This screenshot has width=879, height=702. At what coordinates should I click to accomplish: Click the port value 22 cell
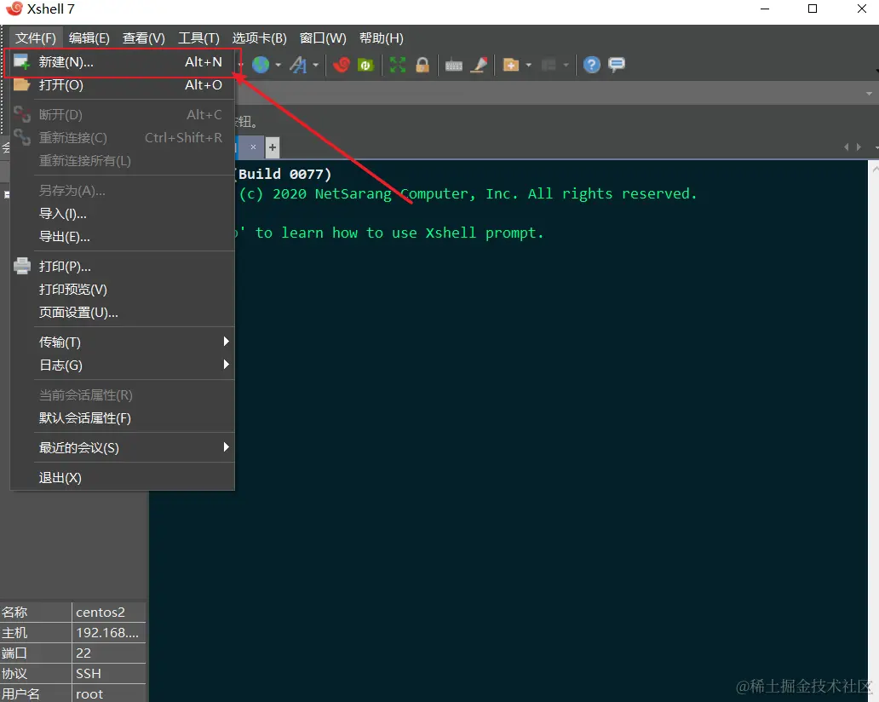(x=109, y=653)
